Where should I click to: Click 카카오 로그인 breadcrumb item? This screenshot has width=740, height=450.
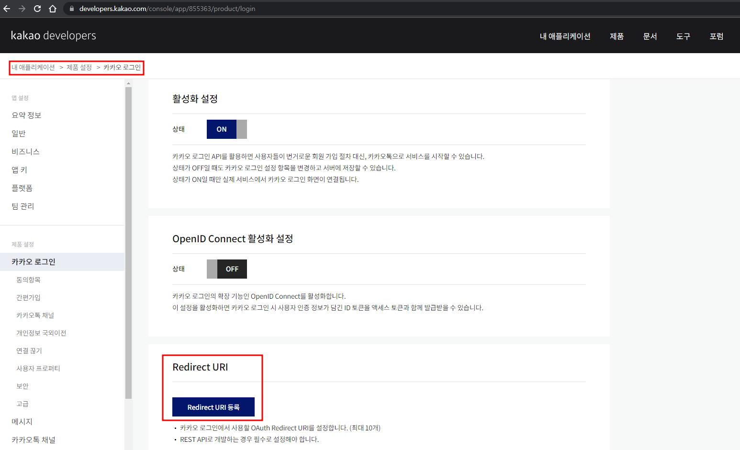pyautogui.click(x=122, y=67)
